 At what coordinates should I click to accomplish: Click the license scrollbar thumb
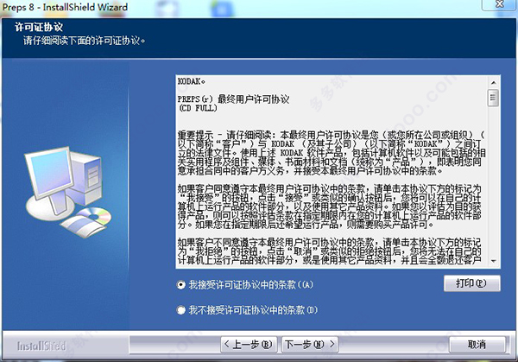point(493,98)
